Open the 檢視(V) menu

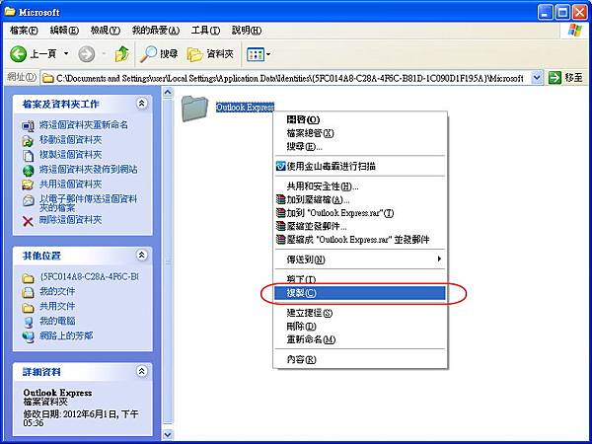106,31
